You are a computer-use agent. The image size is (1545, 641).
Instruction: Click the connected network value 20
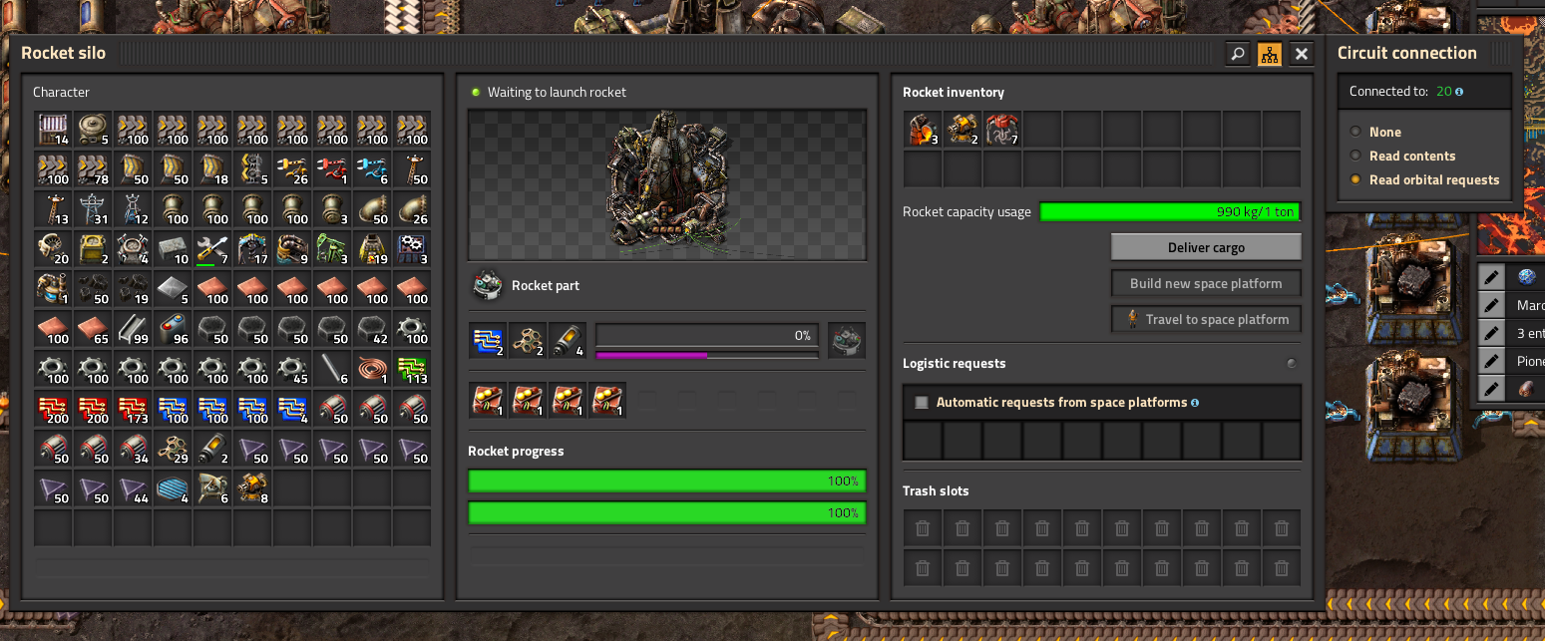pyautogui.click(x=1443, y=92)
